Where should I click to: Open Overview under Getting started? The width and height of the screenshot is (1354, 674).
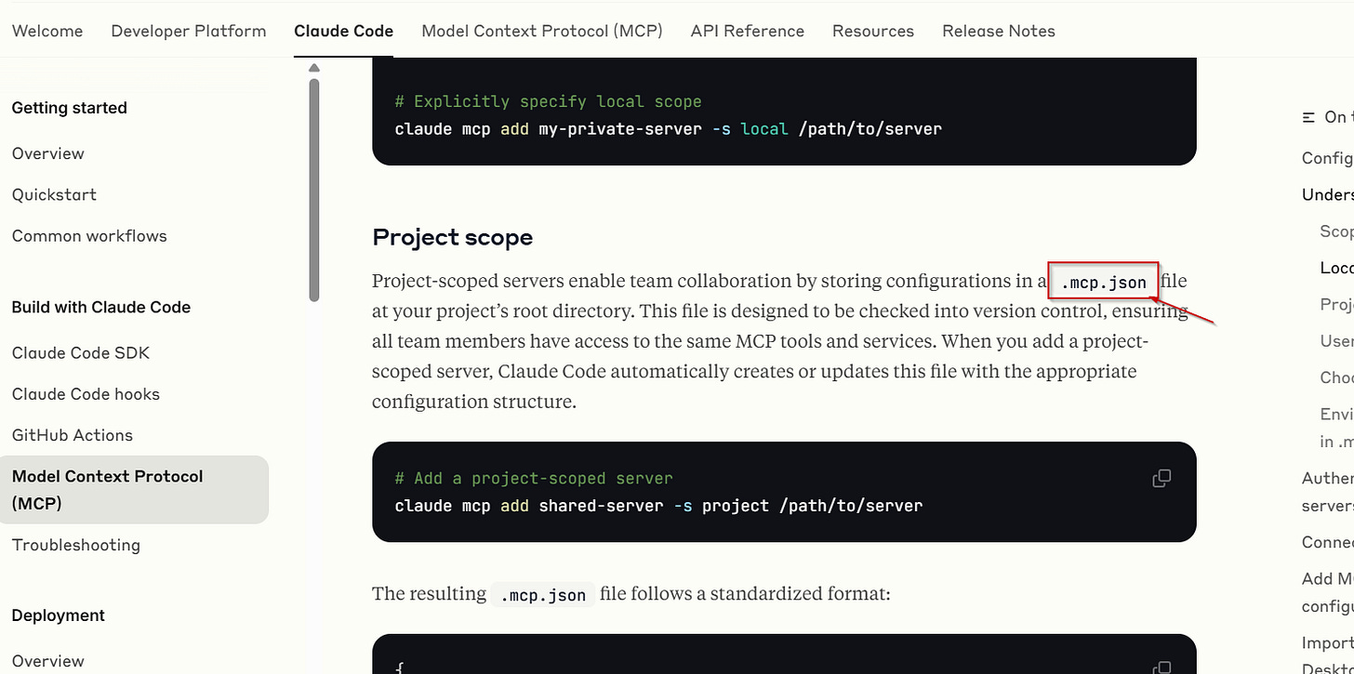point(48,153)
